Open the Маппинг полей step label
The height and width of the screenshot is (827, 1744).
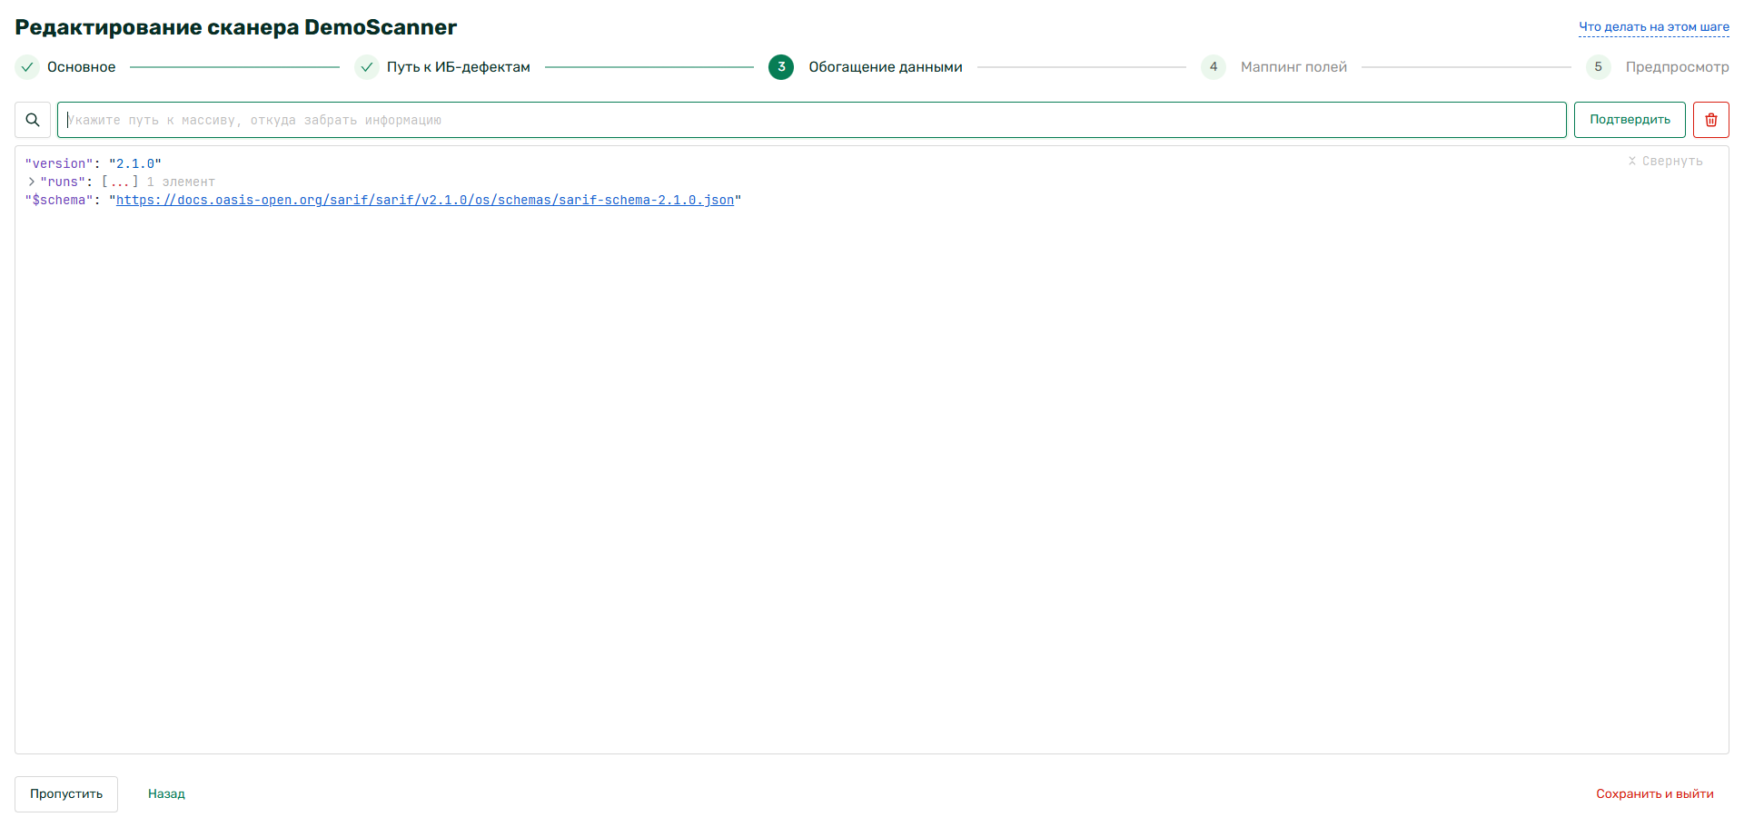click(x=1293, y=67)
